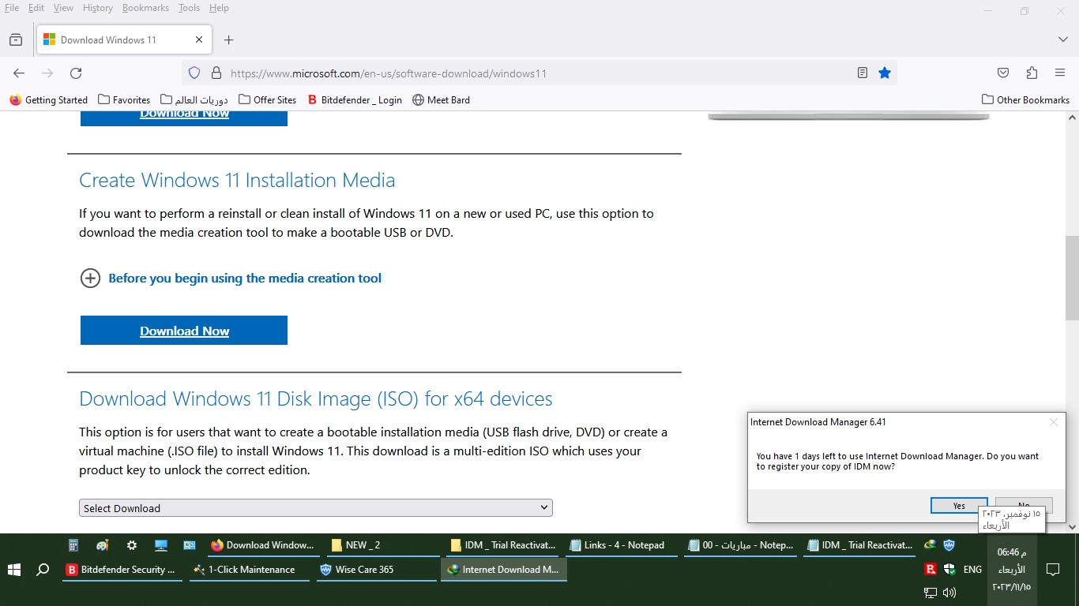Select the Download Windows 11 tab
Viewport: 1079px width, 606px height.
click(x=124, y=40)
